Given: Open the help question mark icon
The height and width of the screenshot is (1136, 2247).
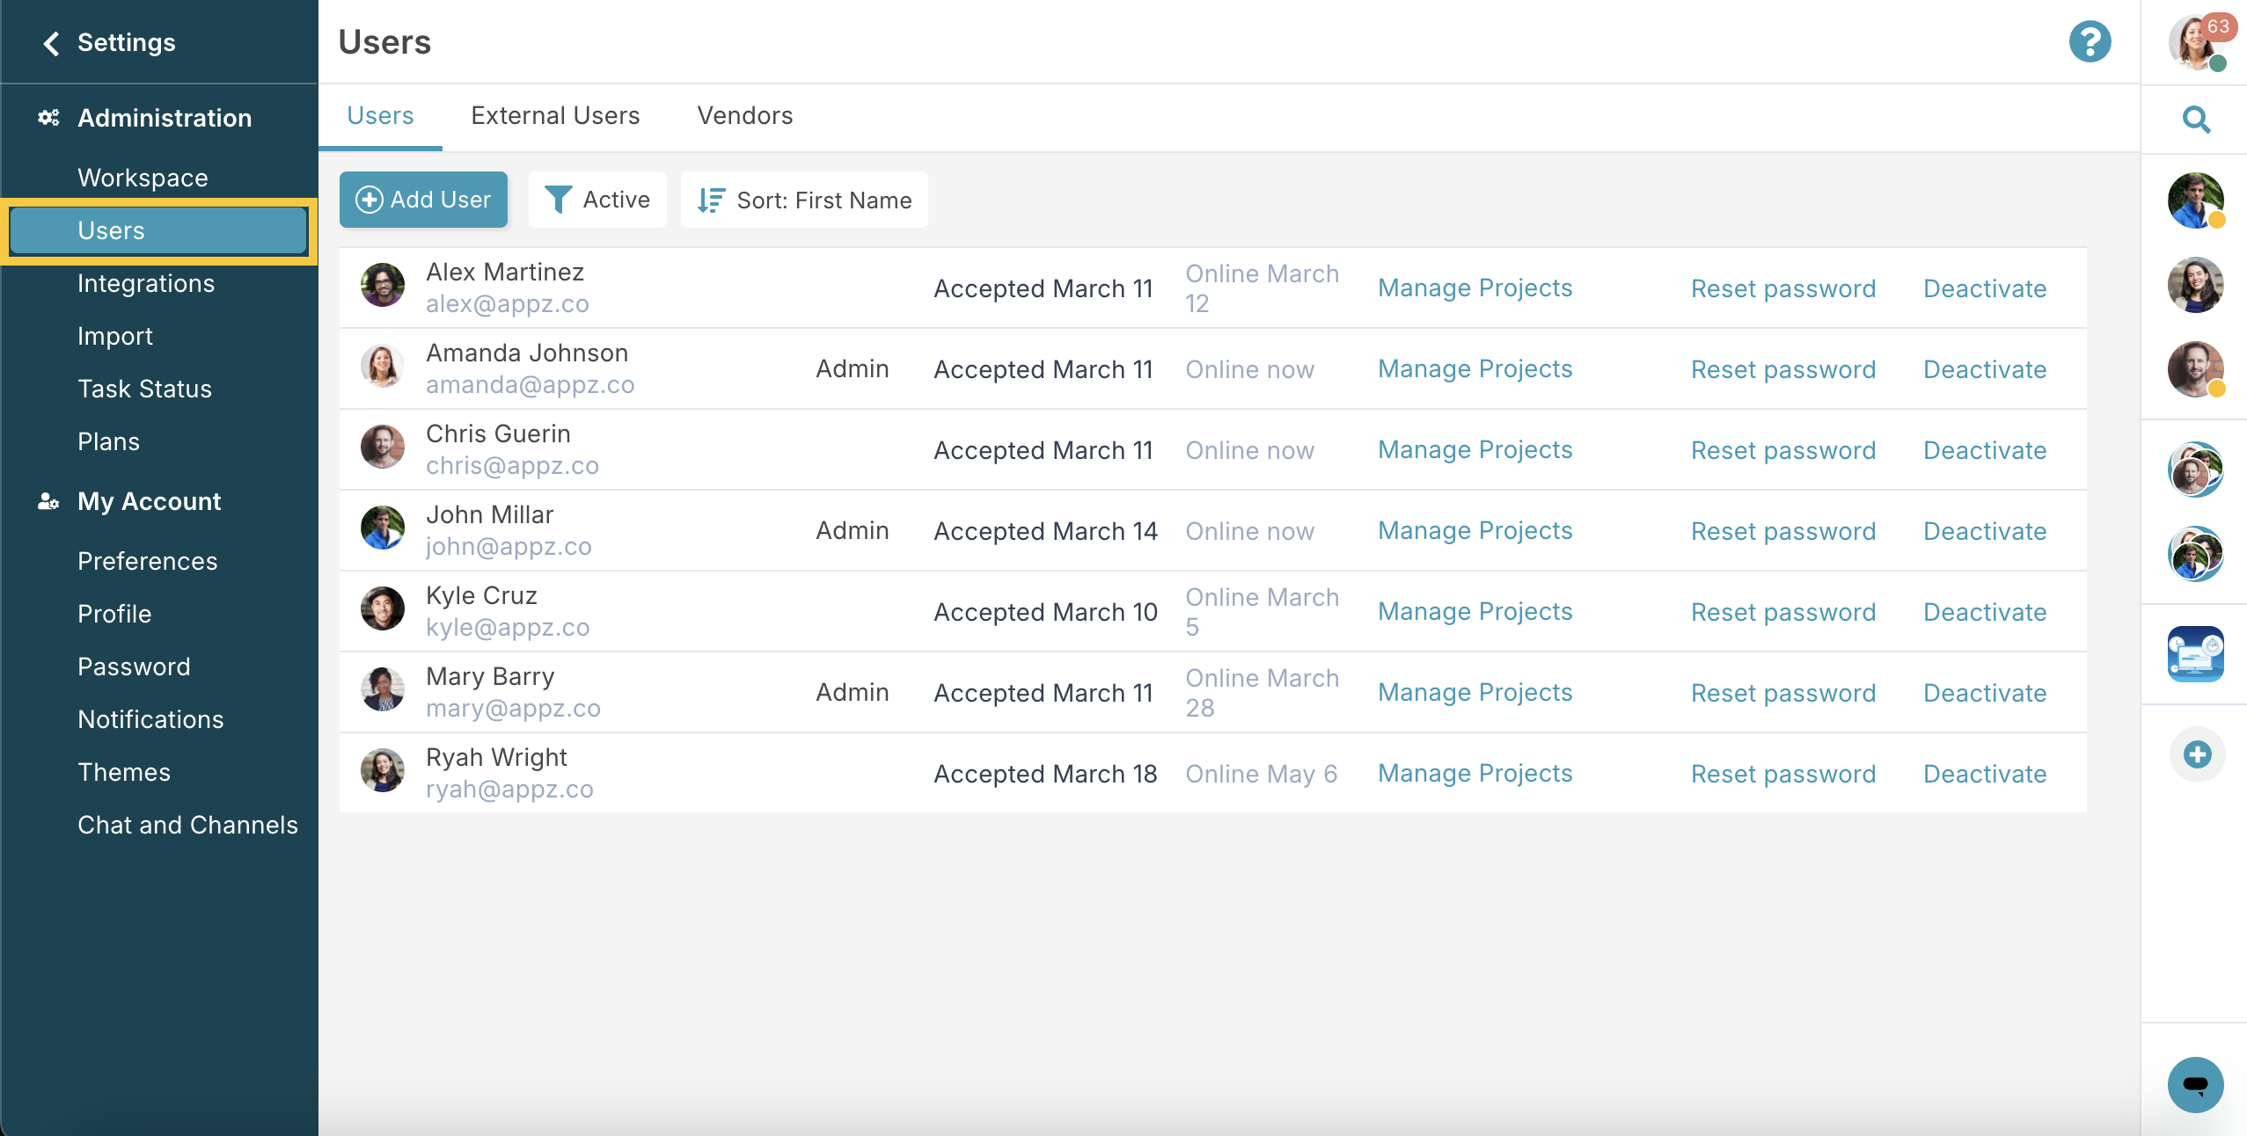Looking at the screenshot, I should point(2090,41).
